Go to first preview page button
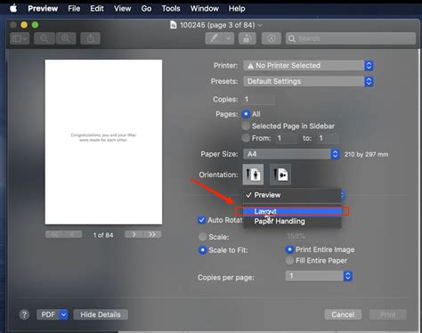Screen dimensions: 422x333 click(54, 234)
